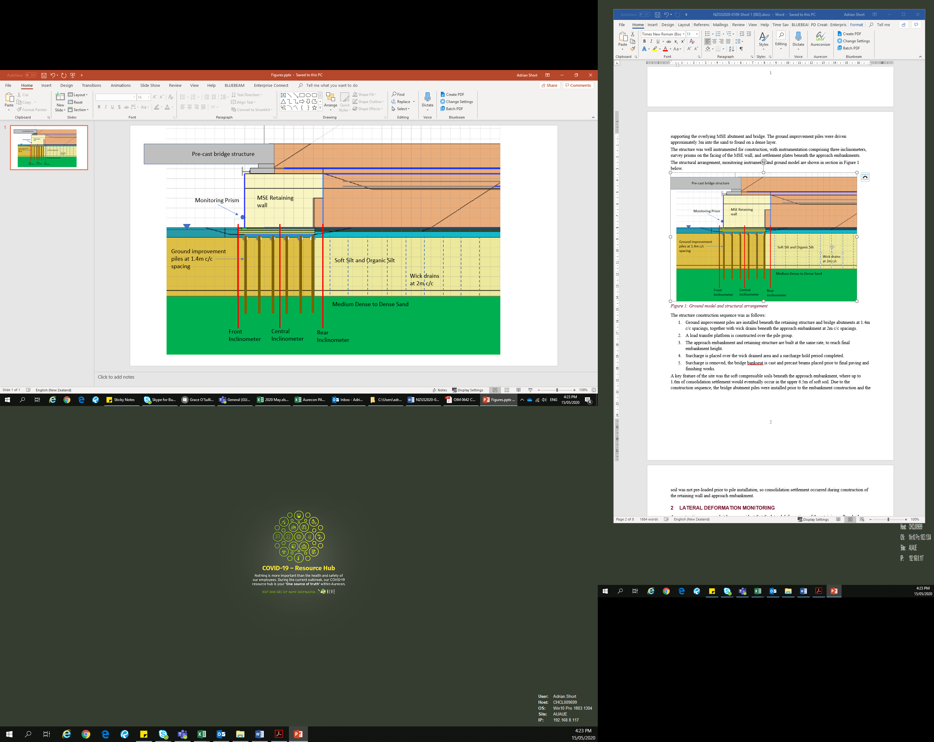Click the PowerPoint zoom slider
Image resolution: width=934 pixels, height=742 pixels.
[557, 390]
